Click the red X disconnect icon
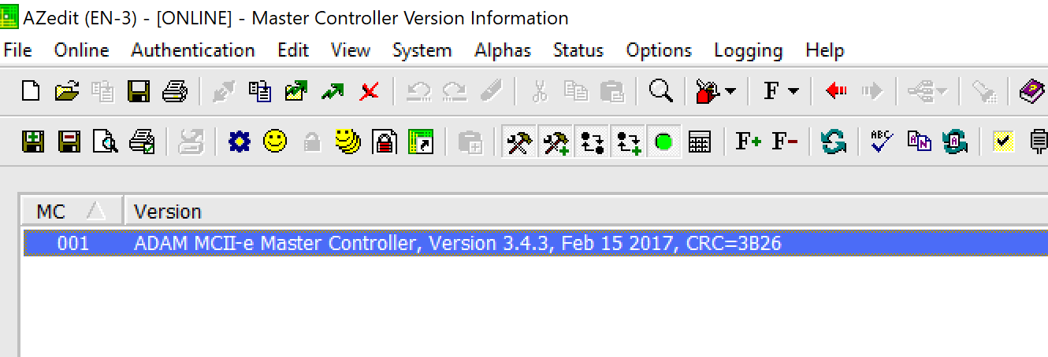The width and height of the screenshot is (1048, 357). (x=369, y=91)
